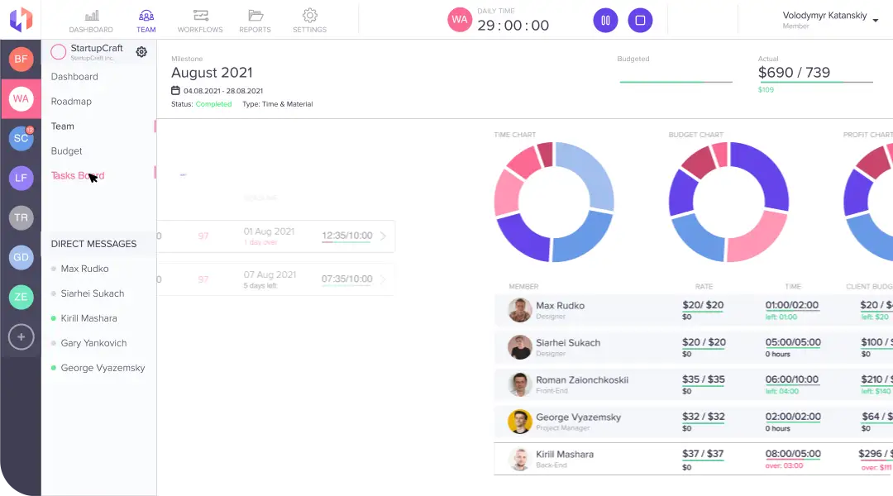893x496 pixels.
Task: Select the SC workspace avatar with badge
Action: (x=21, y=138)
